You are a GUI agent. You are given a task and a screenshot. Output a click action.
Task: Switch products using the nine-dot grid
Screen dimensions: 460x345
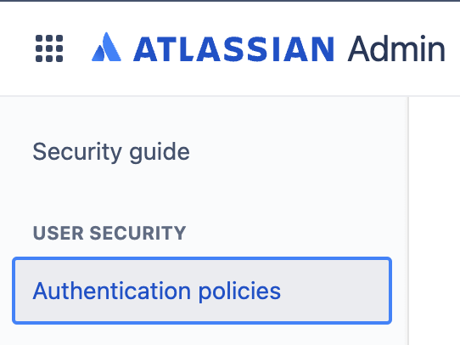pos(49,48)
